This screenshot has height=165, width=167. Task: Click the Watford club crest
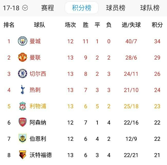(22, 155)
